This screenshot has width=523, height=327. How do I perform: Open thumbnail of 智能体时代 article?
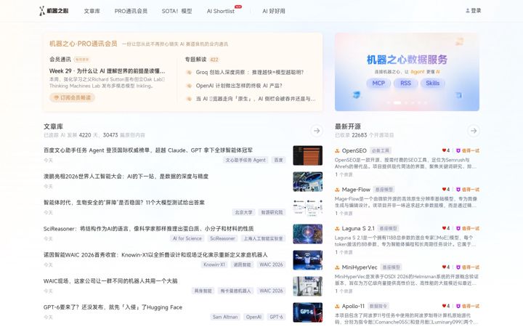pyautogui.click(x=307, y=208)
